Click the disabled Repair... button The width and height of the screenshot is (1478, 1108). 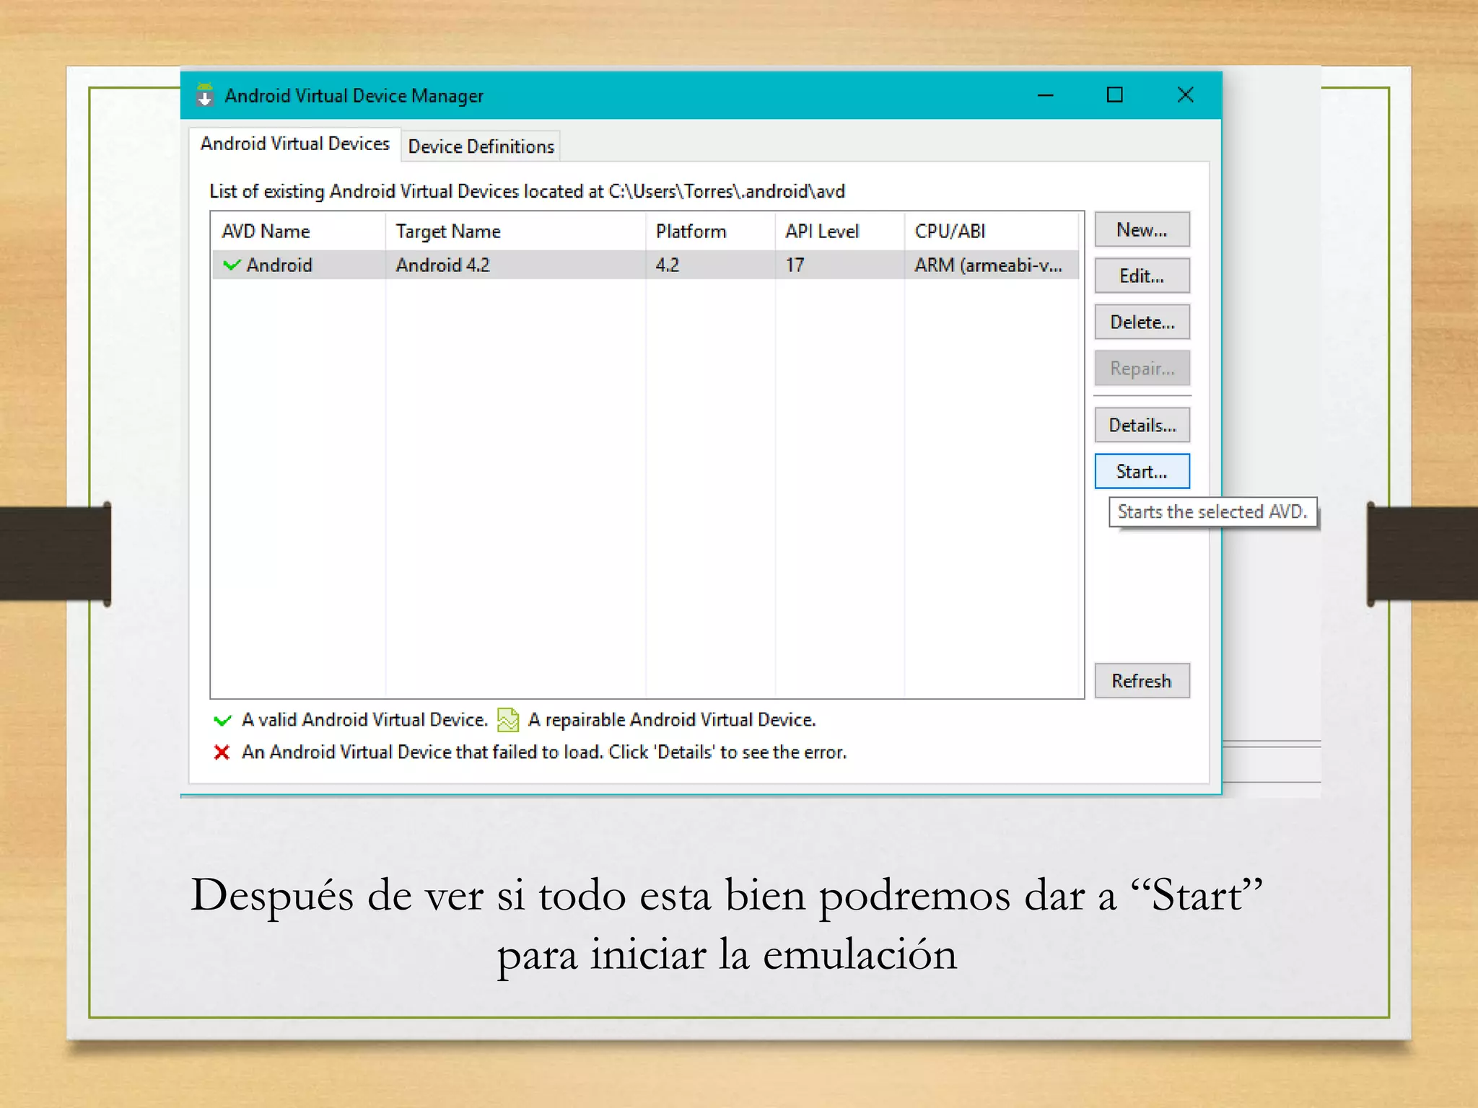(x=1142, y=368)
